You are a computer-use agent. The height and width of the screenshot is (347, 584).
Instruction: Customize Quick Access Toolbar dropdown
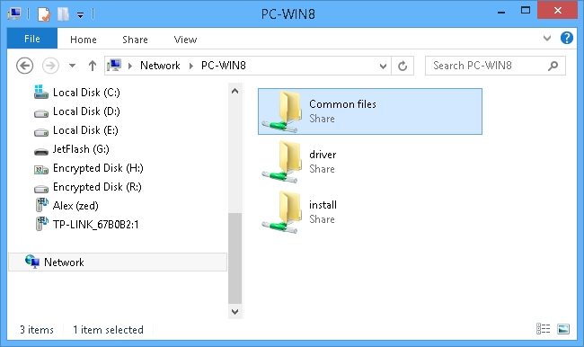click(81, 15)
